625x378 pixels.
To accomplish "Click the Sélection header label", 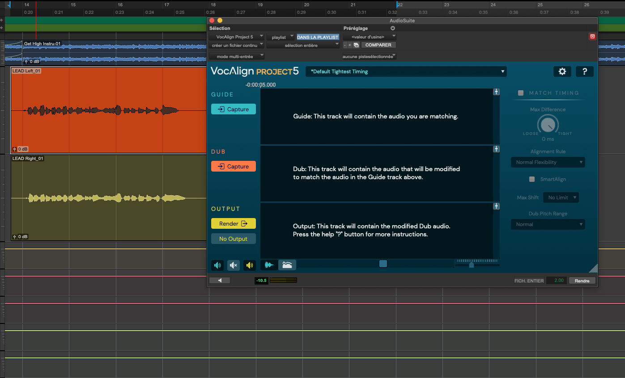I will pos(220,28).
